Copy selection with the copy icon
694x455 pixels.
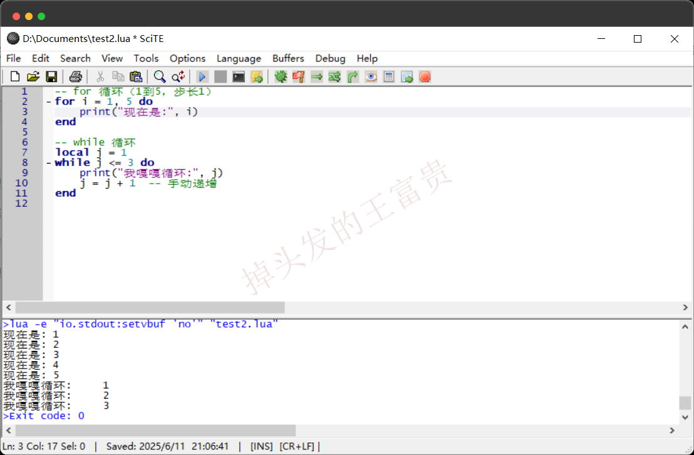pyautogui.click(x=118, y=76)
